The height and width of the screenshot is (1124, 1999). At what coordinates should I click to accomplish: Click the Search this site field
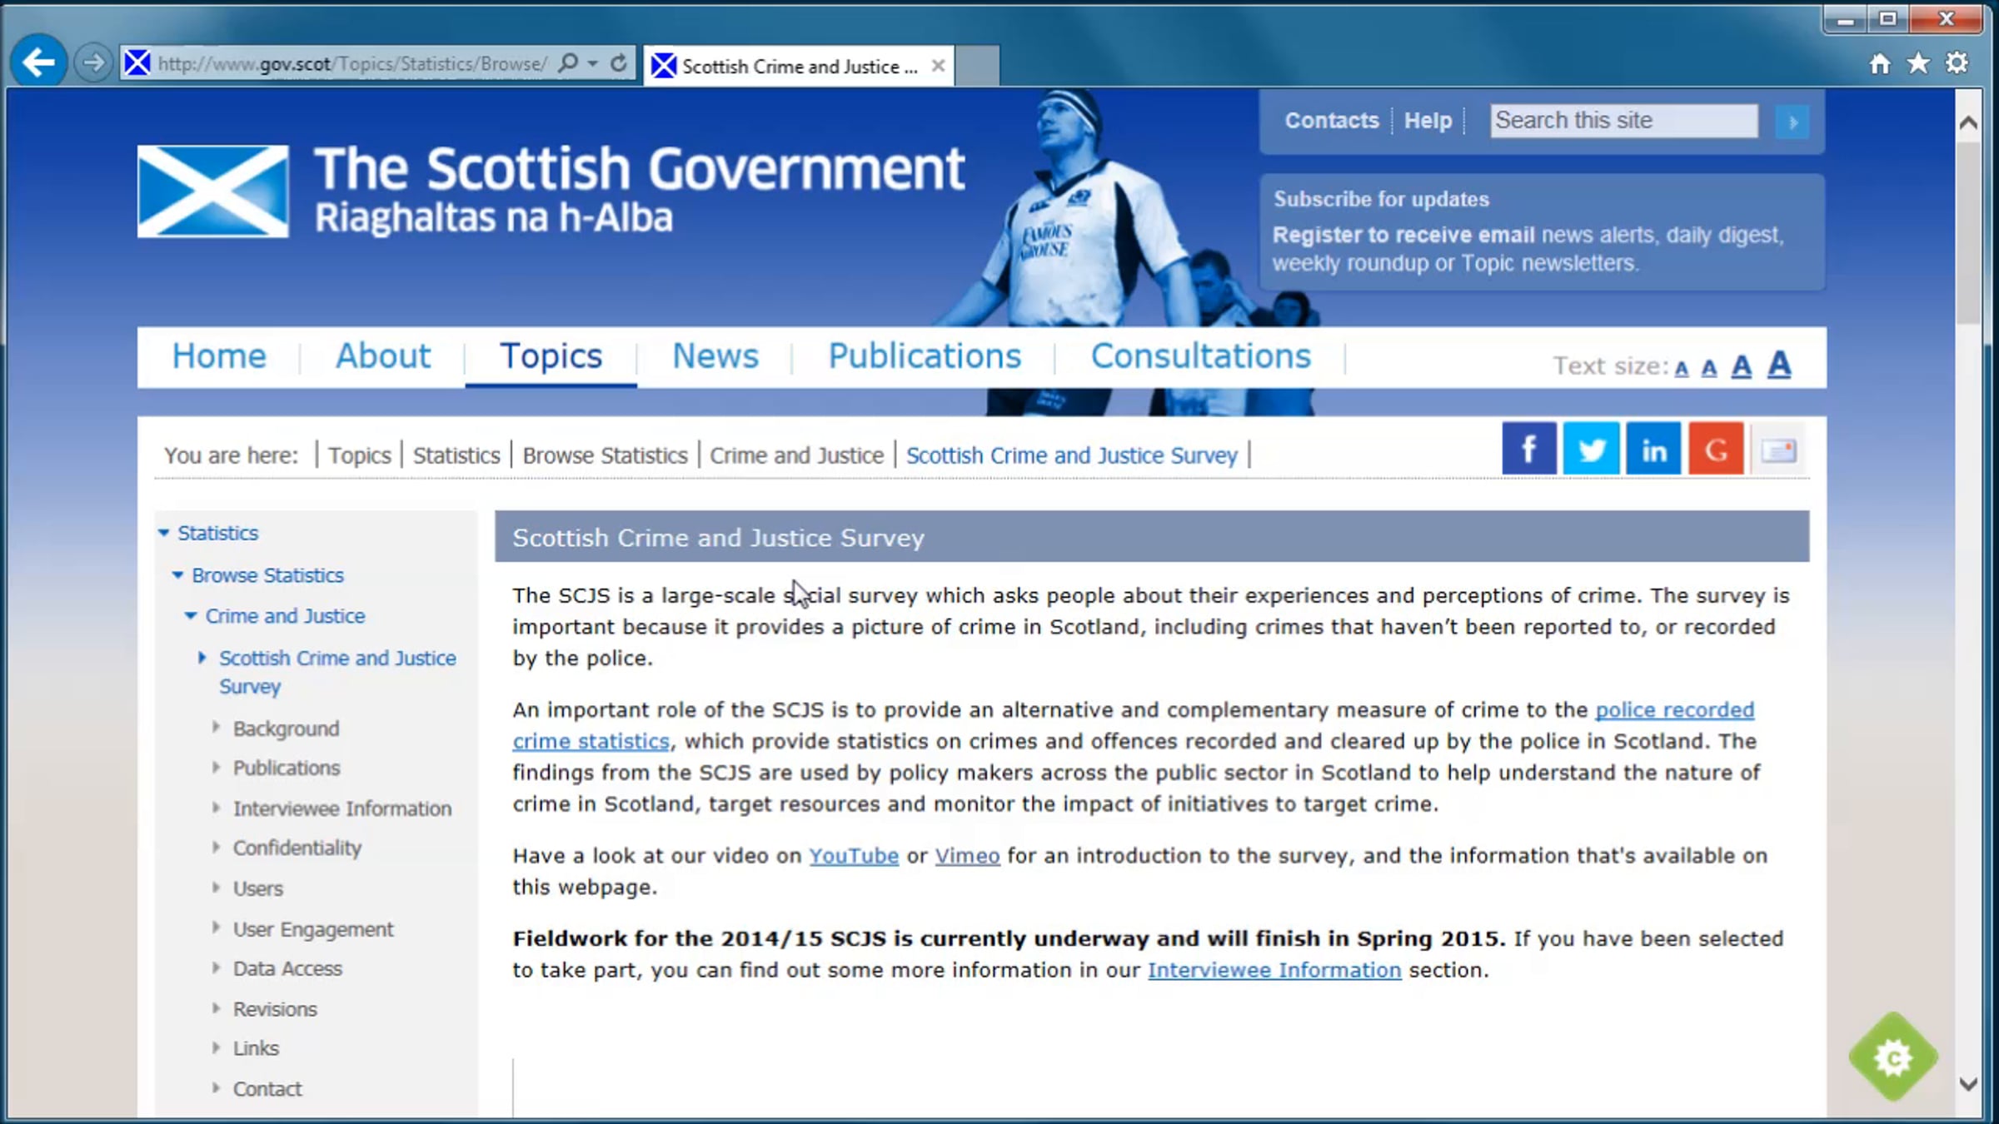(1623, 121)
